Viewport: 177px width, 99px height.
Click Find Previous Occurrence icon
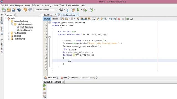click(x=82, y=19)
